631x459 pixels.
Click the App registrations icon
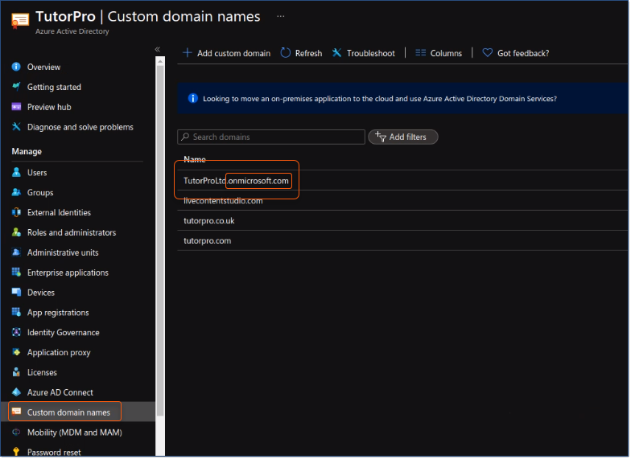tap(16, 313)
